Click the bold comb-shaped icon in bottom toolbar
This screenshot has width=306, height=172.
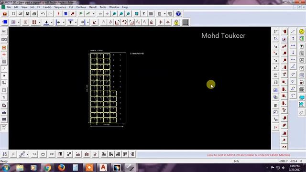pos(60,154)
